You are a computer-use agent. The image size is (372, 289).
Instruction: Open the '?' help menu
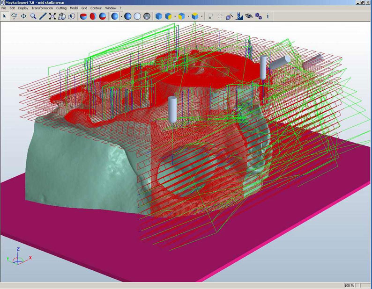[x=120, y=8]
